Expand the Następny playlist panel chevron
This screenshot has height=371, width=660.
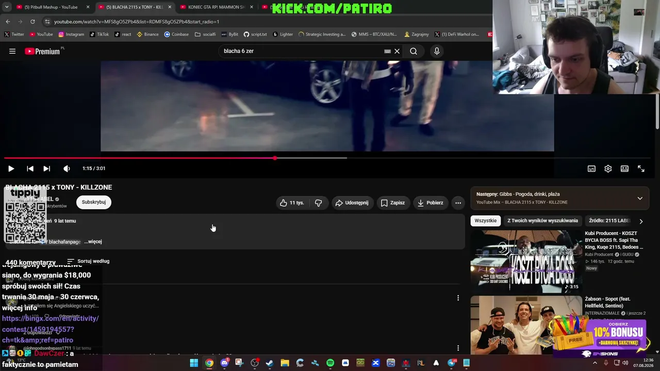pyautogui.click(x=640, y=198)
